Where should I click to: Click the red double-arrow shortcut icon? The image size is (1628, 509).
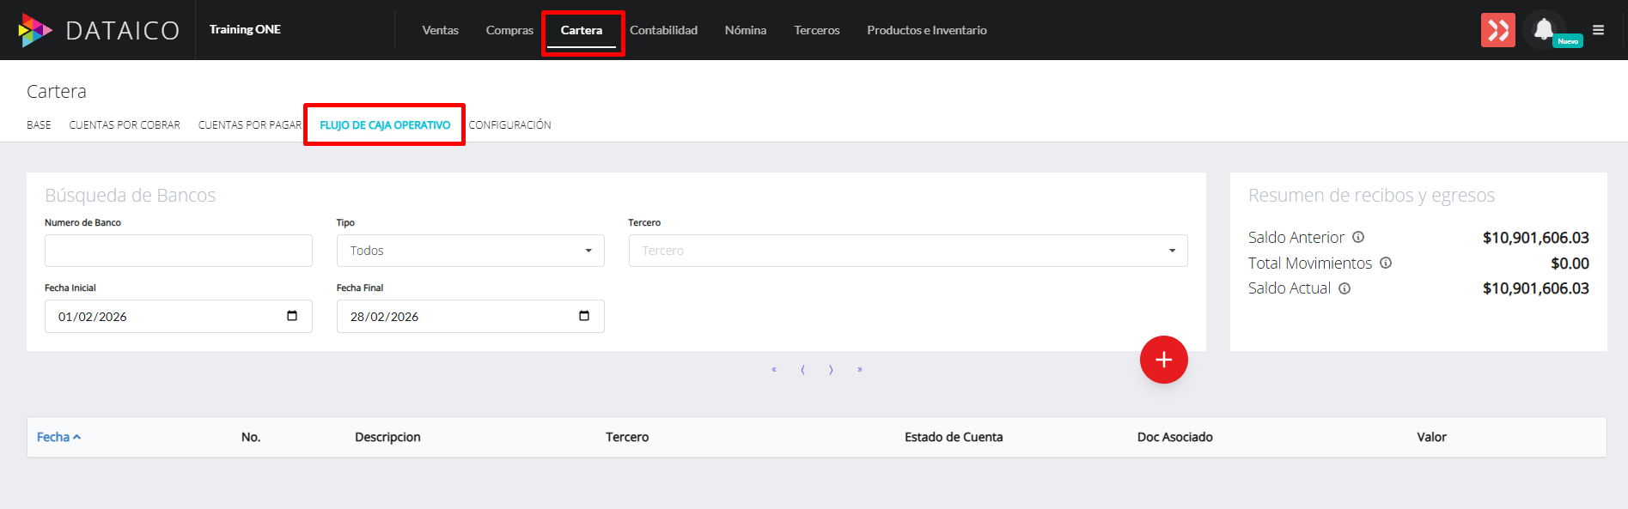pos(1497,30)
